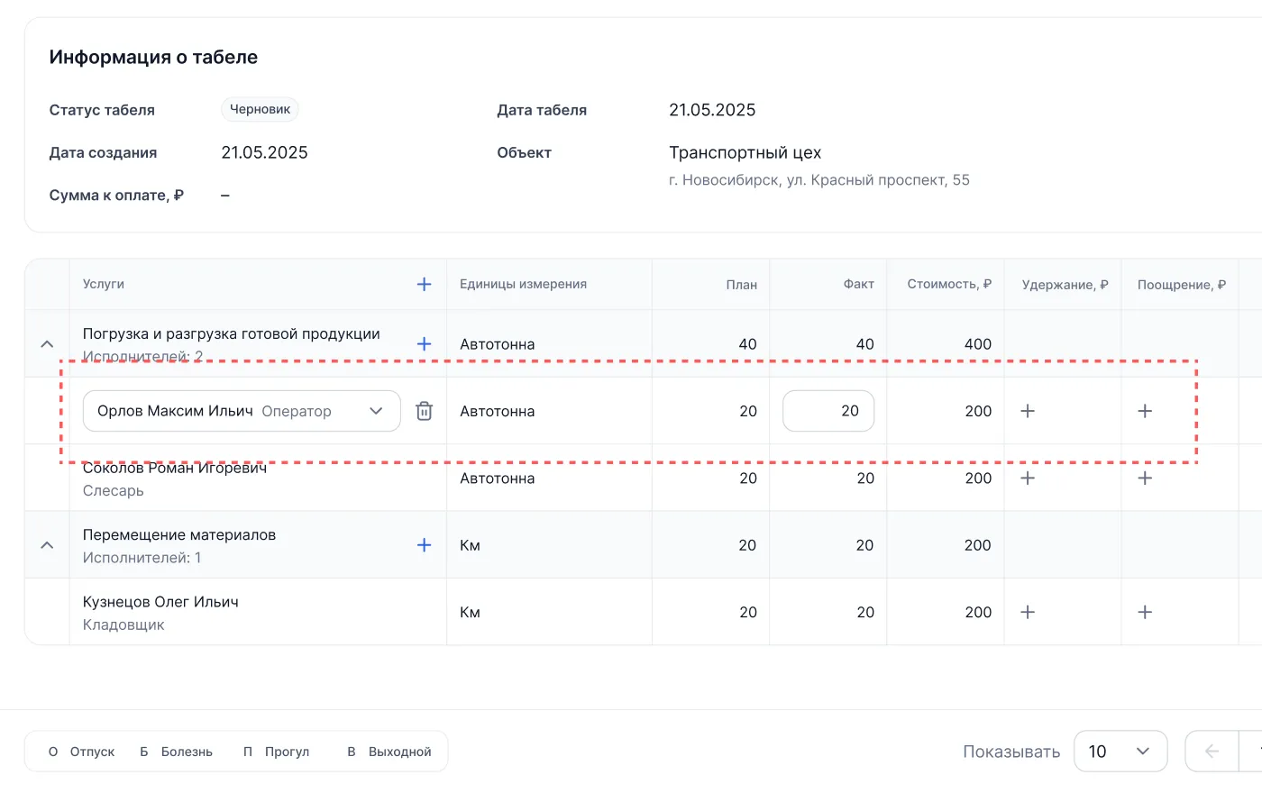
Task: Add performer to Перемещение материалов service
Action: coord(424,545)
